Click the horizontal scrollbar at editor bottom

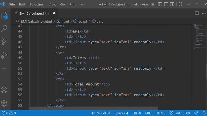tap(93, 108)
